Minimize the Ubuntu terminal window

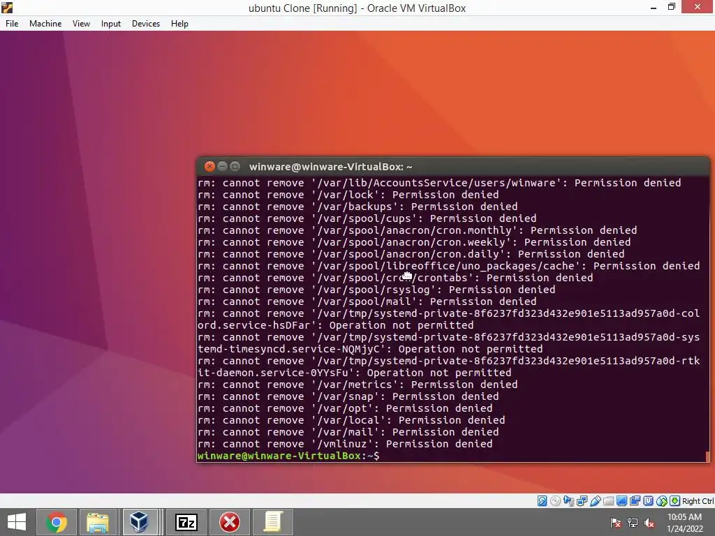tap(222, 166)
